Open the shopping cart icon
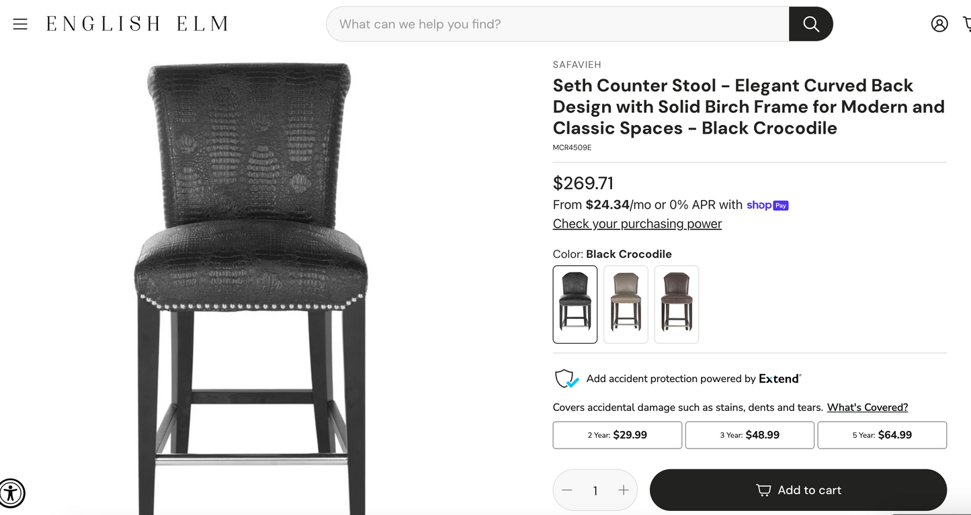Screen dimensions: 971x515 966,24
